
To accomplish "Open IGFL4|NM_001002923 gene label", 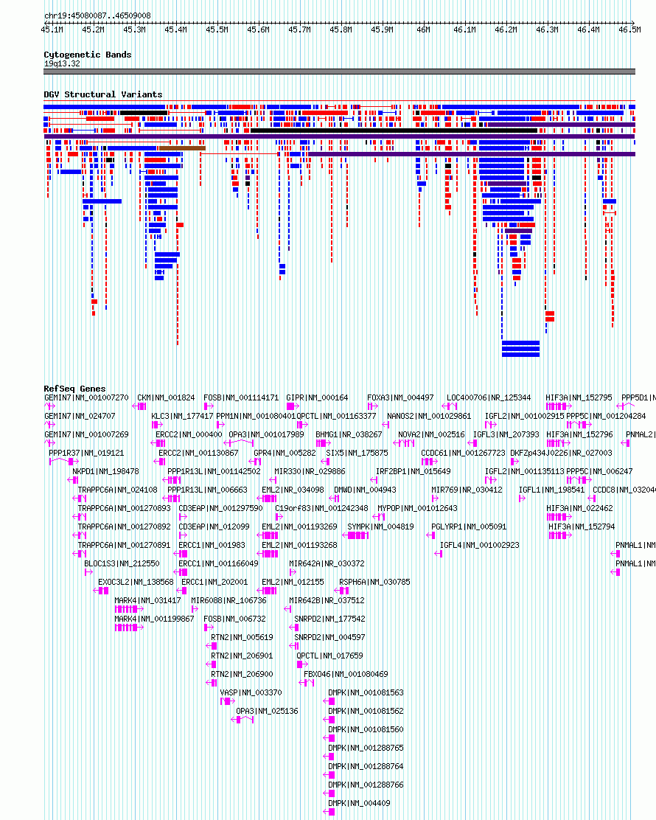I will (479, 544).
